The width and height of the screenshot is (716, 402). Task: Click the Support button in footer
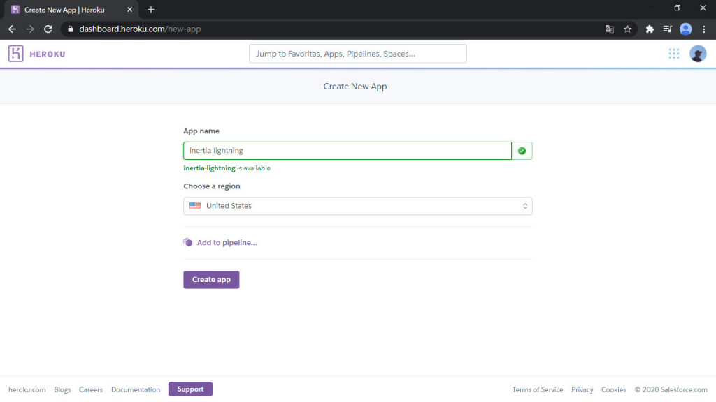[x=190, y=389]
